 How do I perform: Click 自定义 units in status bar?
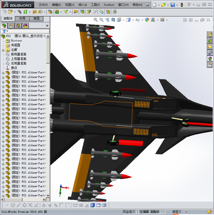point(177,212)
